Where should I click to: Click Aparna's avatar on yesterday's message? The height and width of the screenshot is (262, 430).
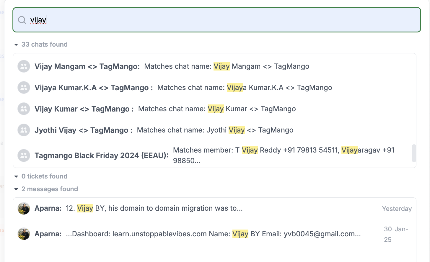pos(24,208)
